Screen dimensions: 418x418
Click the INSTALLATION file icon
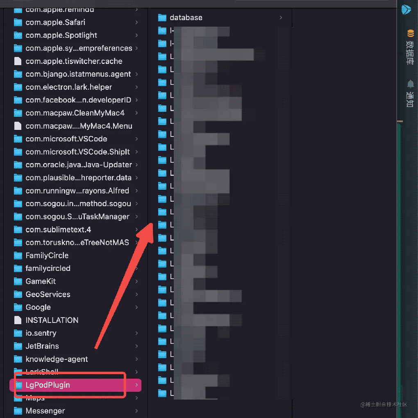tap(18, 320)
